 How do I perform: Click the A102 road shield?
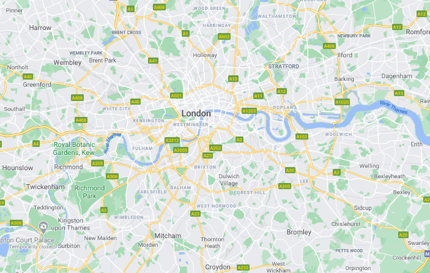point(302,136)
